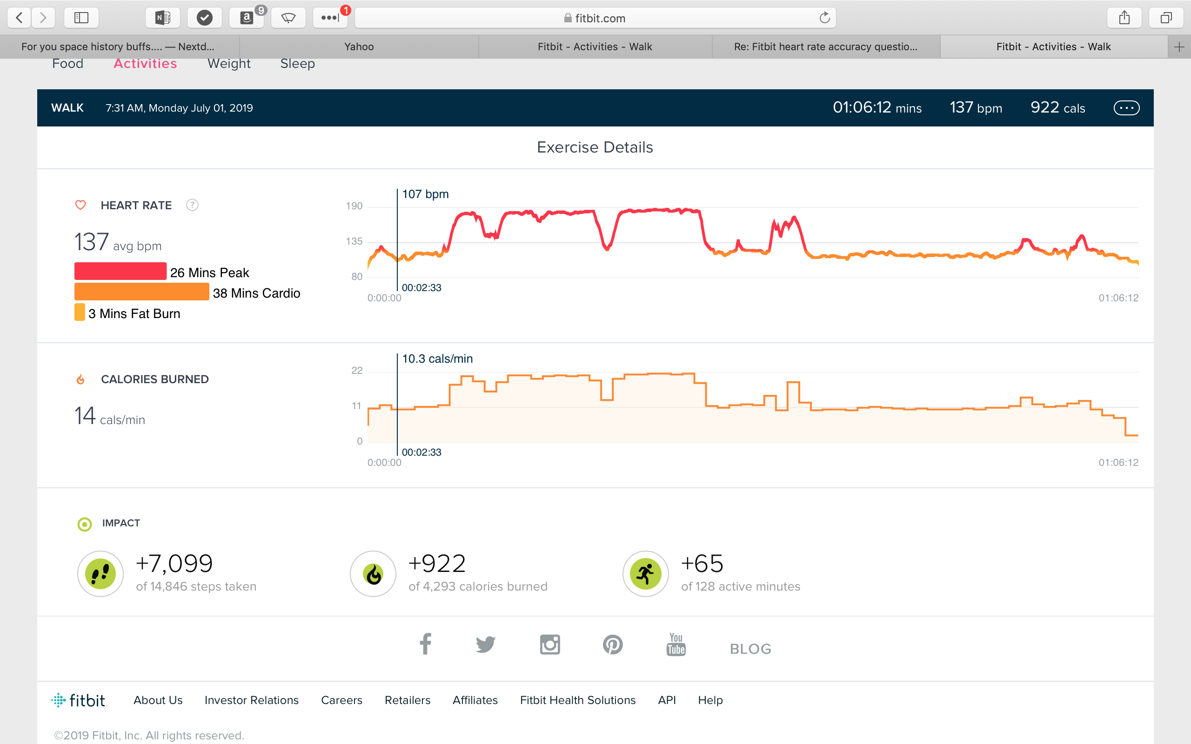Click the Exercise Details heading

(x=595, y=147)
